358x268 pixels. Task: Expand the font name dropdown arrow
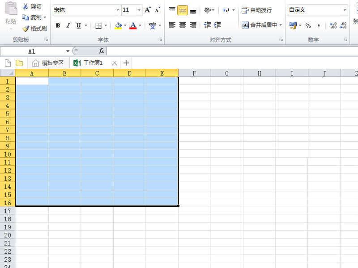pos(118,10)
